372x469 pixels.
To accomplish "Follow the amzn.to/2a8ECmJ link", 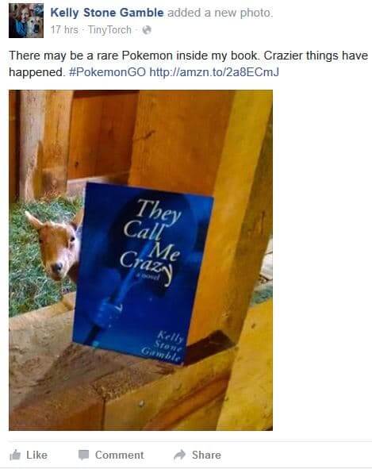I will point(214,72).
